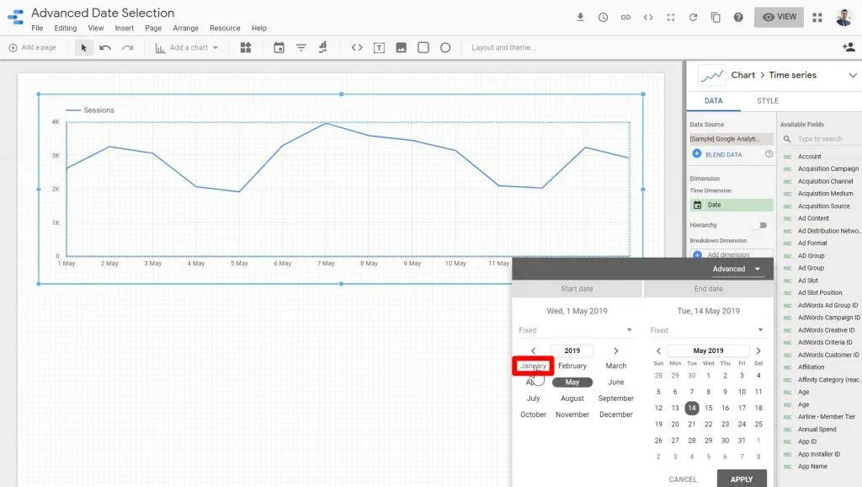Toggle the Hierarchy switch
Viewport: 862px width, 487px height.
tap(761, 225)
